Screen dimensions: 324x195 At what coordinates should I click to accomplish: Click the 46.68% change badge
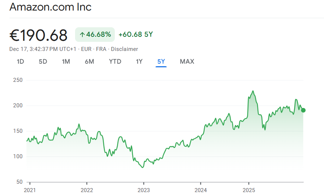pos(95,35)
